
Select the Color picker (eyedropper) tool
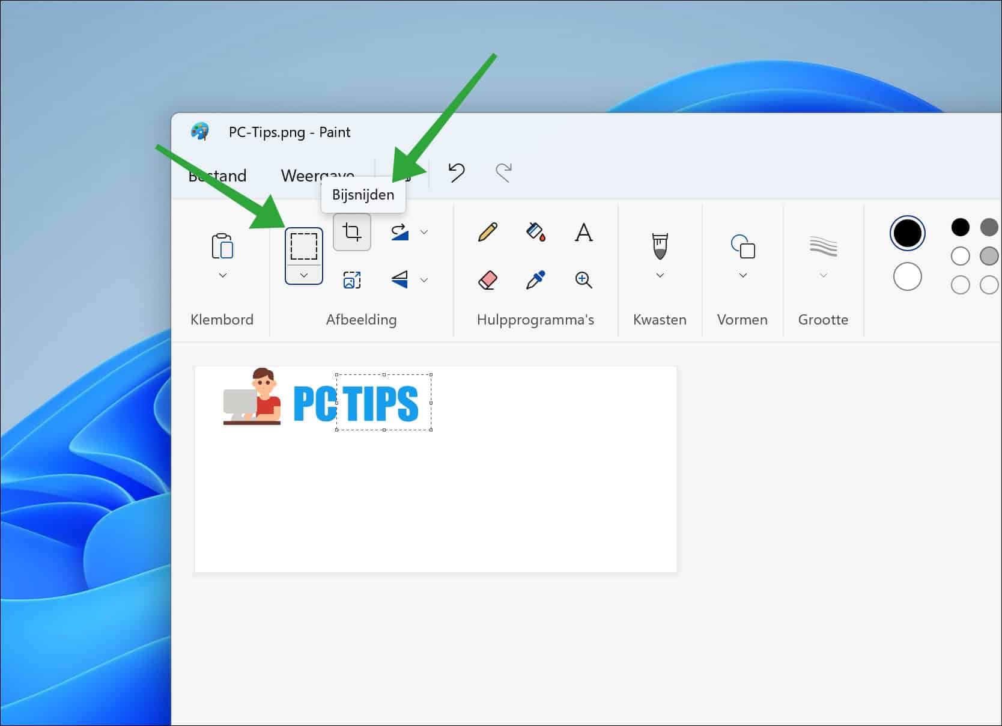536,279
